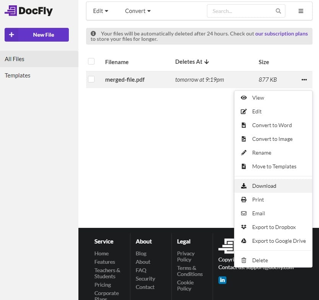Open the hamburger menu icon
Image resolution: width=319 pixels, height=300 pixels.
(301, 11)
